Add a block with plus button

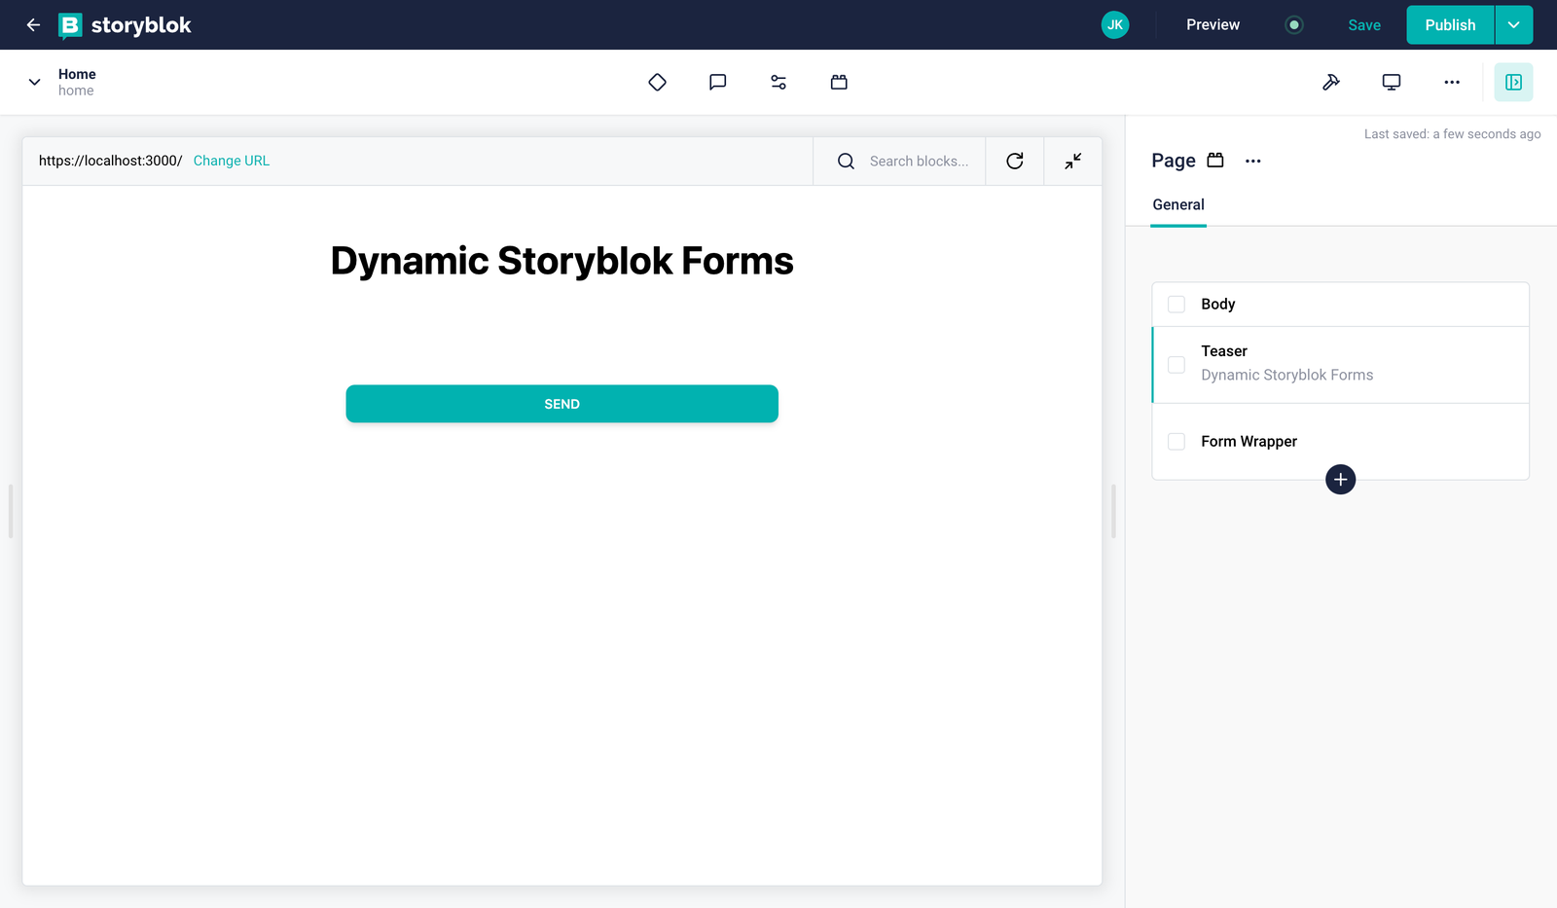(x=1341, y=480)
